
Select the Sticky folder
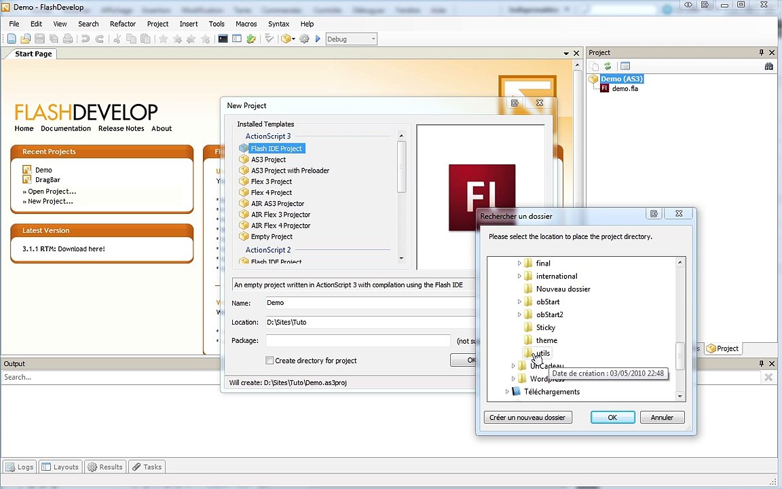546,327
